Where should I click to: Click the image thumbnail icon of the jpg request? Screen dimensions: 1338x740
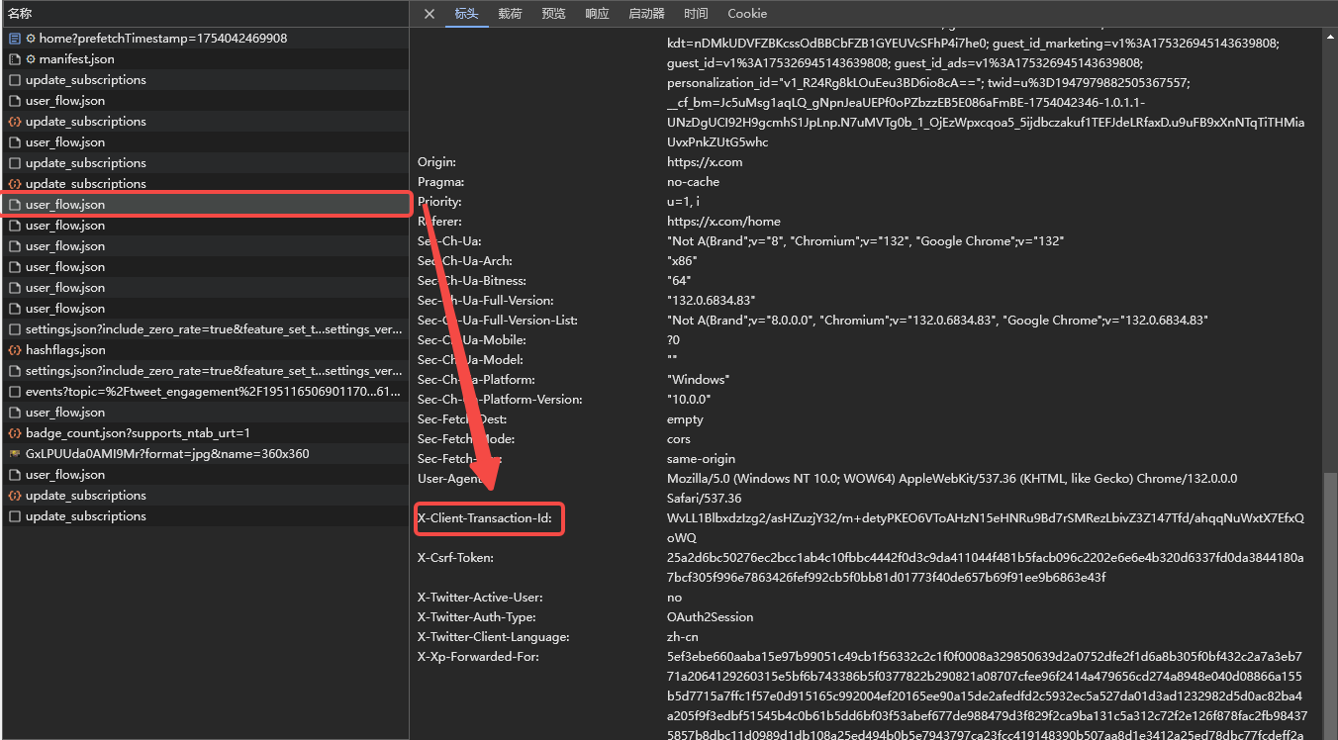(x=15, y=453)
